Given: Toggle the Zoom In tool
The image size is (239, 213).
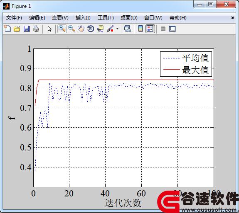Looking at the screenshot, I should tap(62, 29).
